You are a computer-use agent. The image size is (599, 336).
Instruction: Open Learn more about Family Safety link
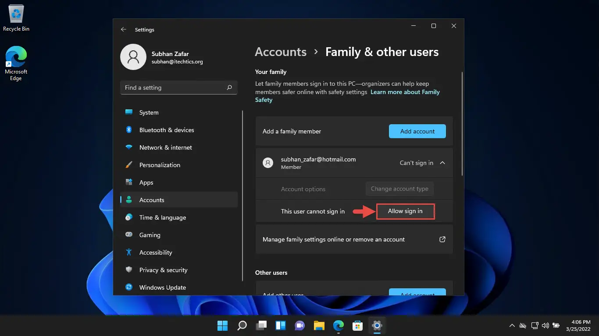[347, 96]
